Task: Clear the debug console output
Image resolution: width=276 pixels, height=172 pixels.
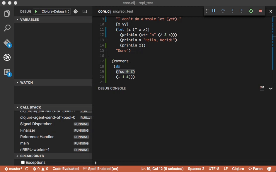Action: pos(262,88)
